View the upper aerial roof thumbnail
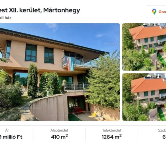Image resolution: width=166 pixels, height=143 pixels. coord(144,47)
